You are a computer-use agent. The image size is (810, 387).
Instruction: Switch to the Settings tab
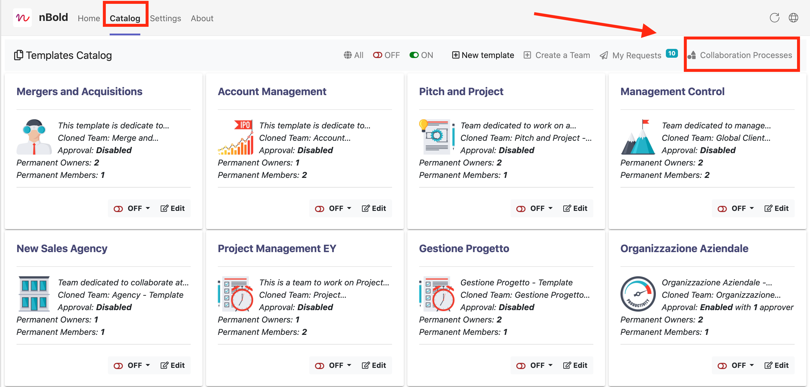[x=165, y=18]
